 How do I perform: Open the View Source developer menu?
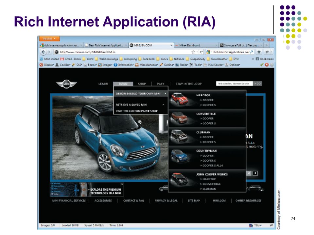pos(214,65)
